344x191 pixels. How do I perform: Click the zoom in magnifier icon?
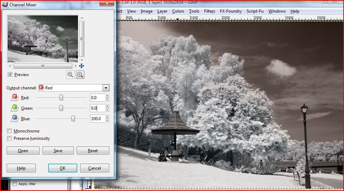tap(80, 75)
